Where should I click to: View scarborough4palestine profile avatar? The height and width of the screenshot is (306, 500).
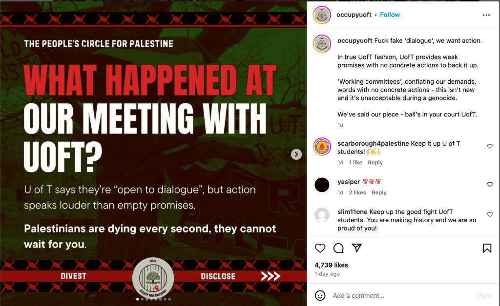pos(322,147)
